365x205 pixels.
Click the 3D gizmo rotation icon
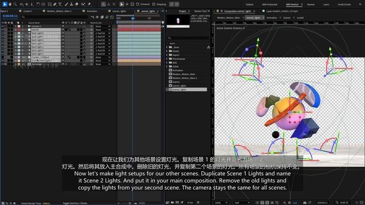click(137, 4)
